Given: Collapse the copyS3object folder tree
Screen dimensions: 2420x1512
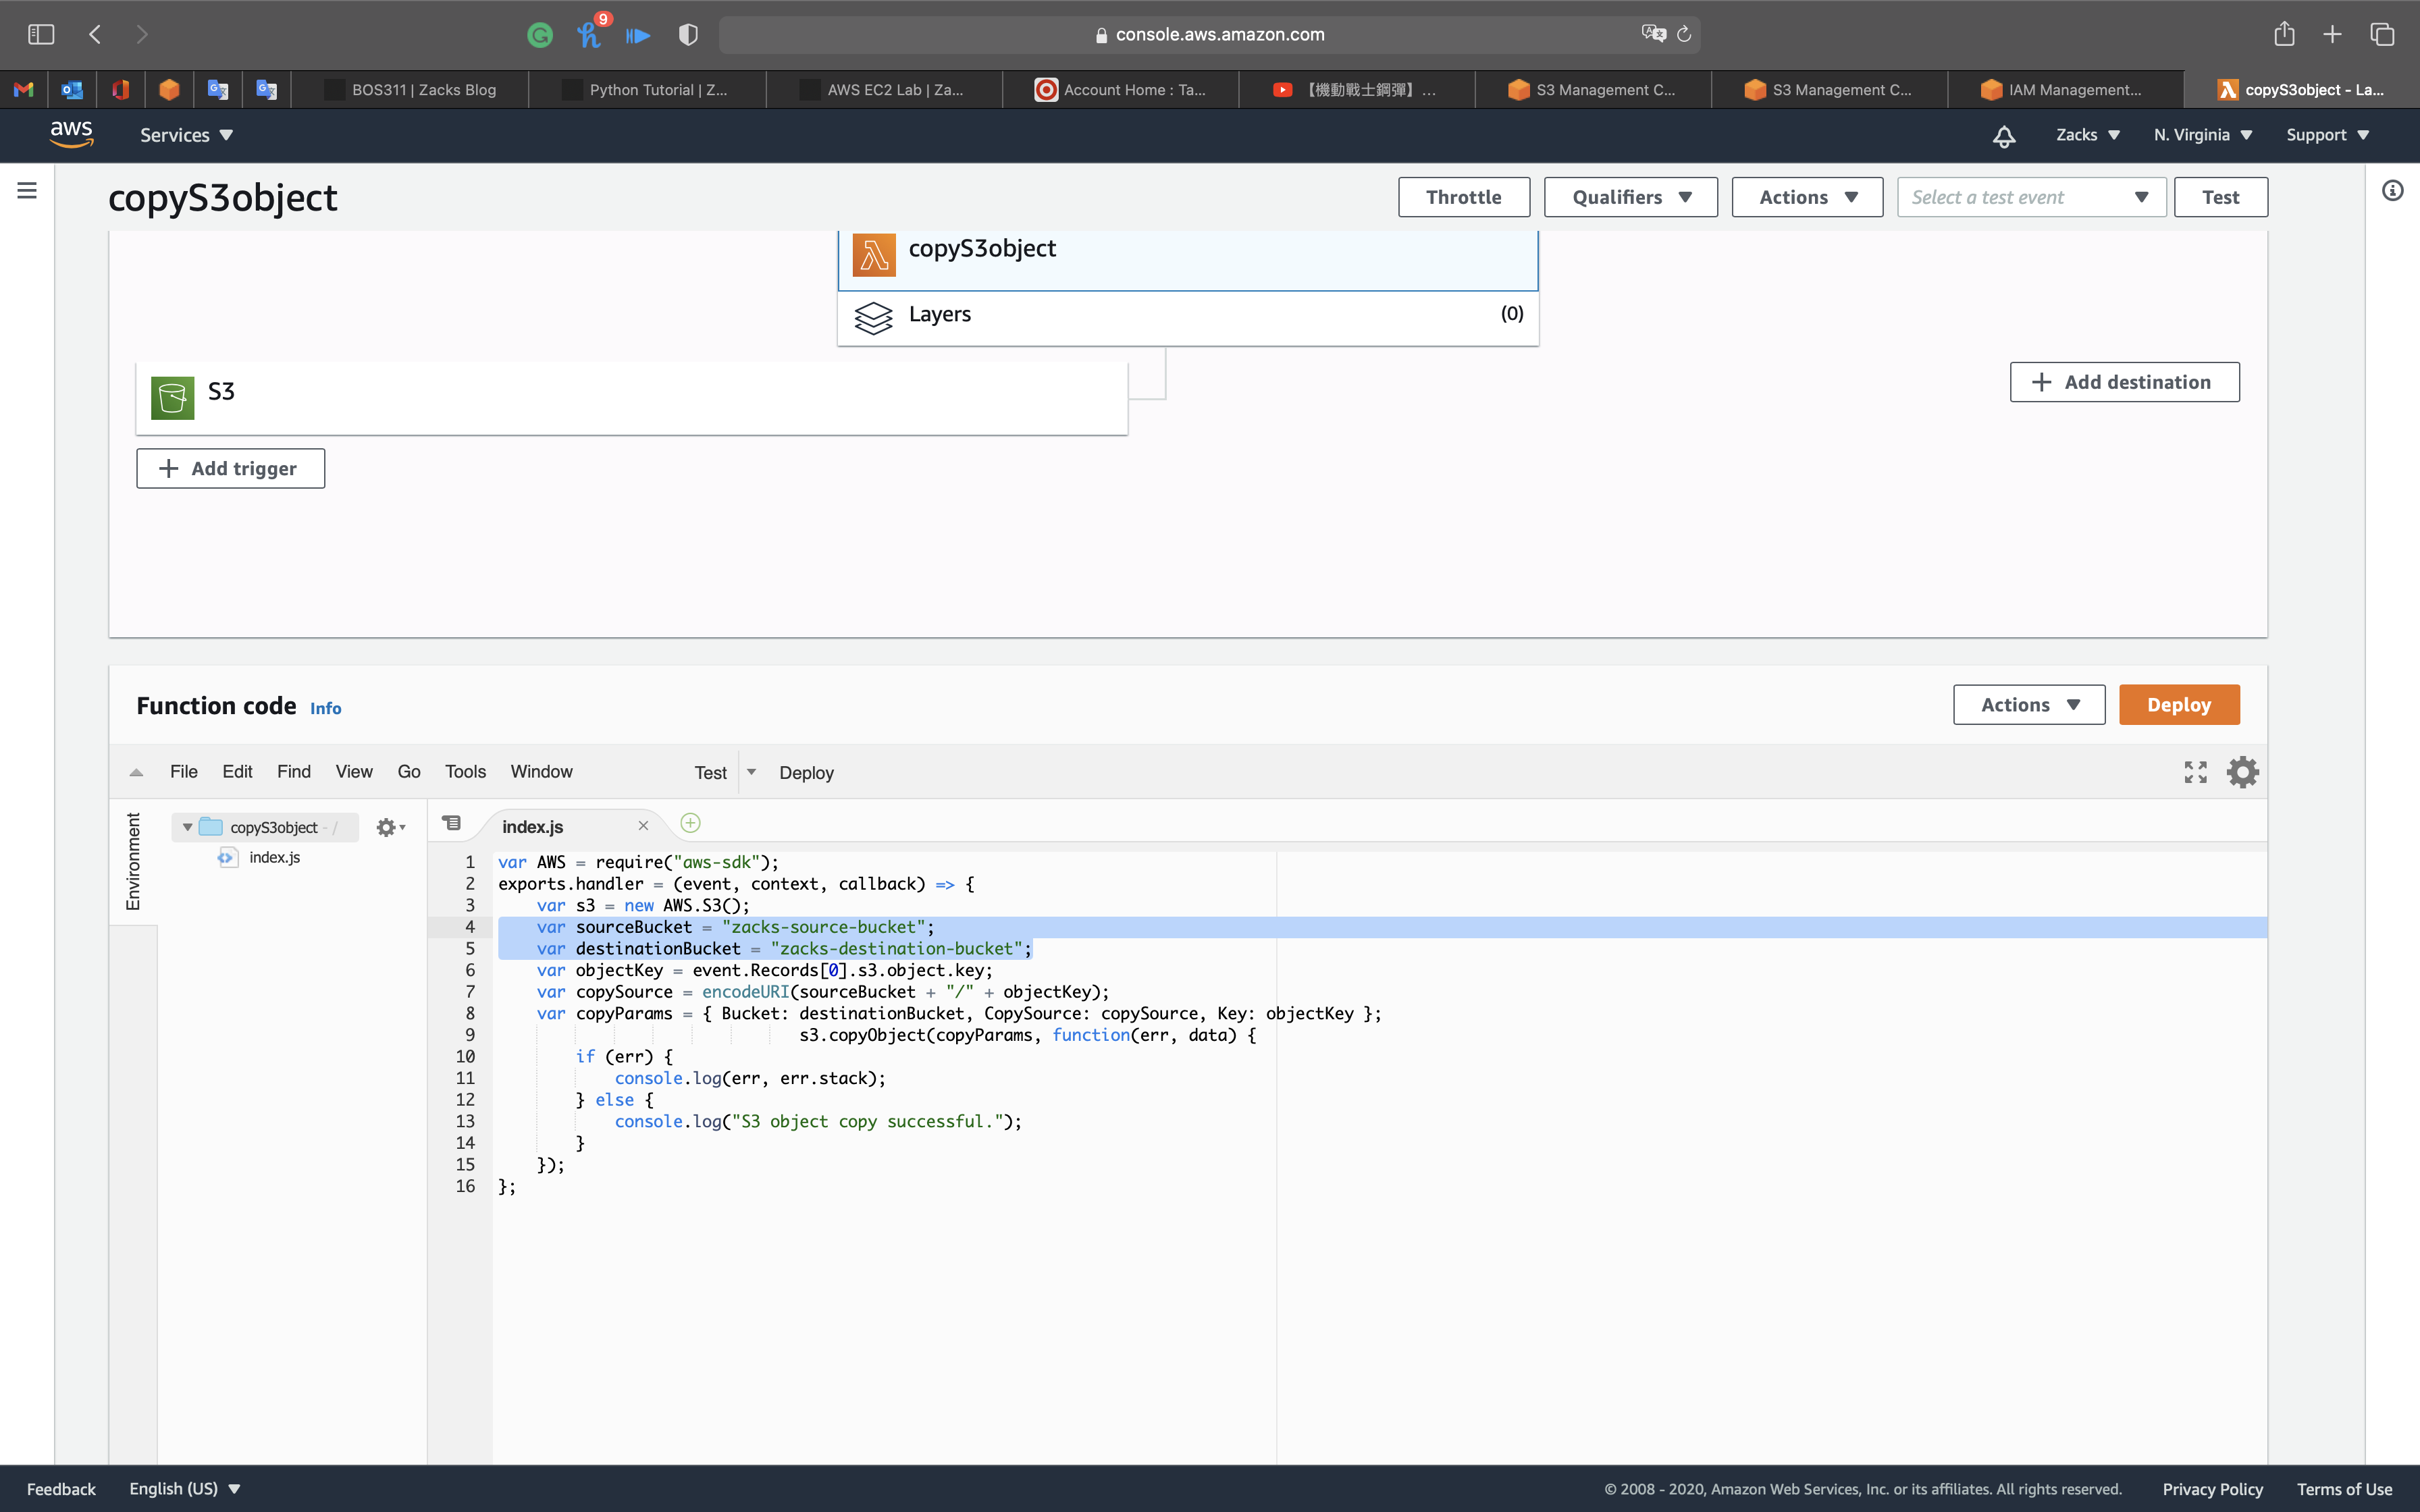Looking at the screenshot, I should 187,827.
